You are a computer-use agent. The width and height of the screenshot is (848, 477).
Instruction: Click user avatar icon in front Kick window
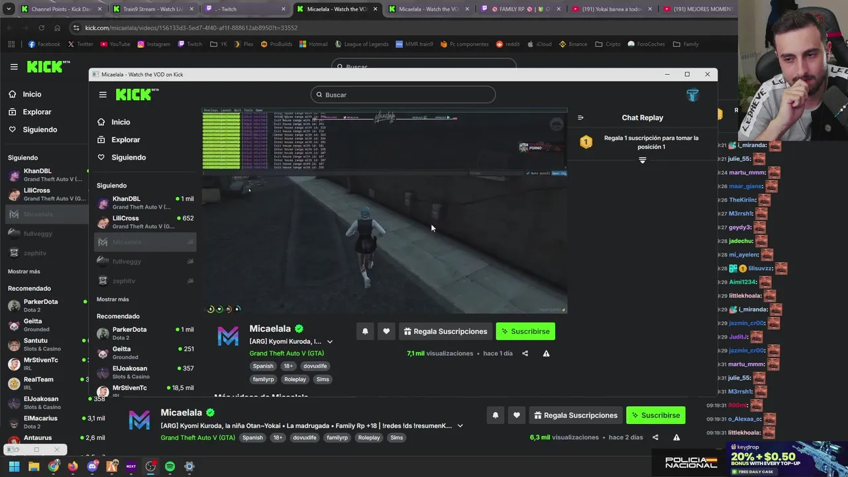click(692, 95)
